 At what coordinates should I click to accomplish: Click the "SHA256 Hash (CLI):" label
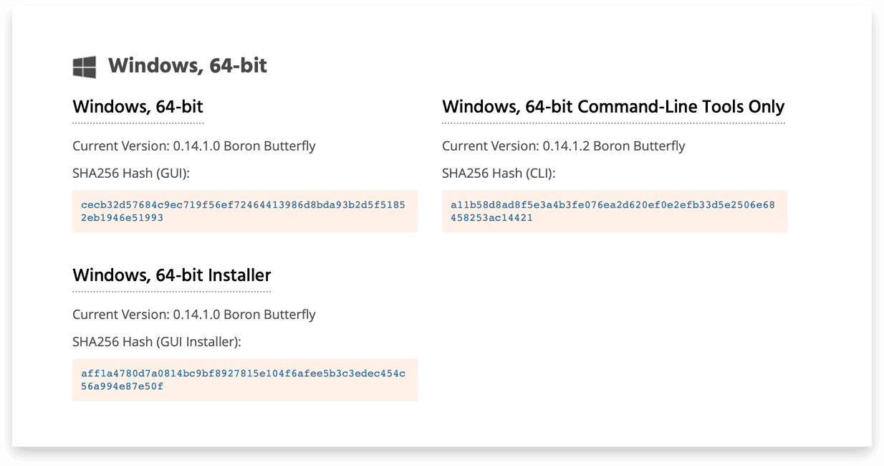pos(499,173)
